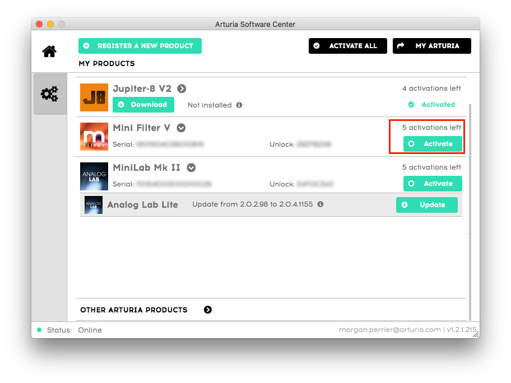Click the MiniLab Mk II Analog Lab logo
The image size is (511, 383).
tap(94, 176)
